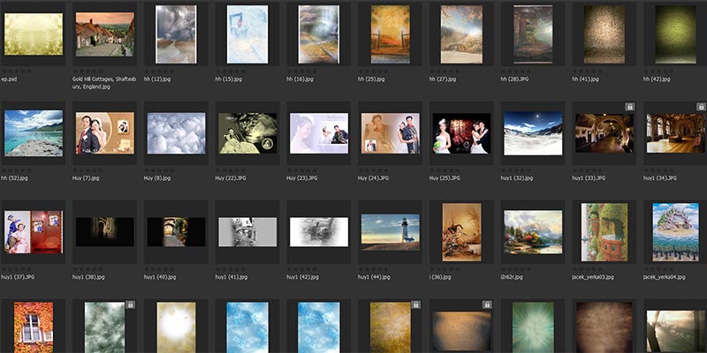Select the huy1 (44).jpg lighthouse thumbnail
Screen dimensions: 707x353
(390, 232)
